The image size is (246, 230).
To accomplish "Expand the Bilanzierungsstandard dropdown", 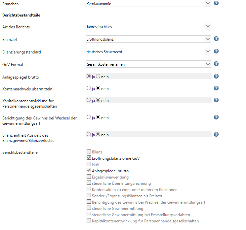I will (148, 52).
